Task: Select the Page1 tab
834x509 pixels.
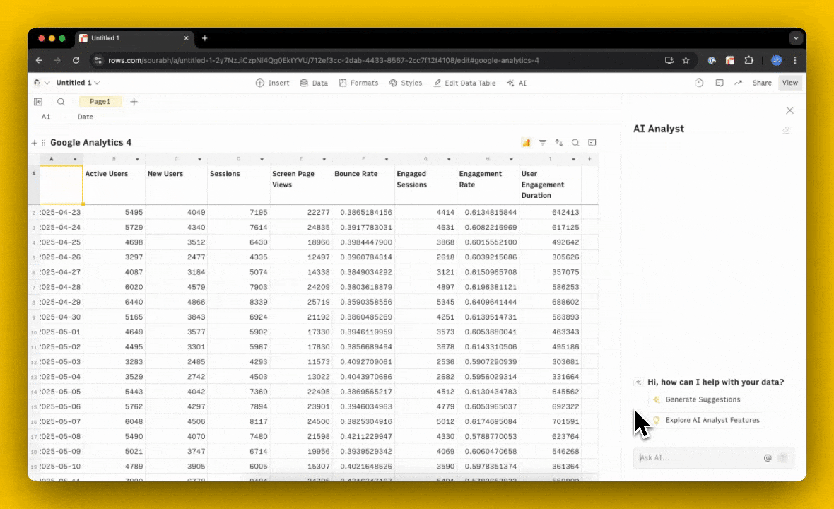Action: [100, 102]
